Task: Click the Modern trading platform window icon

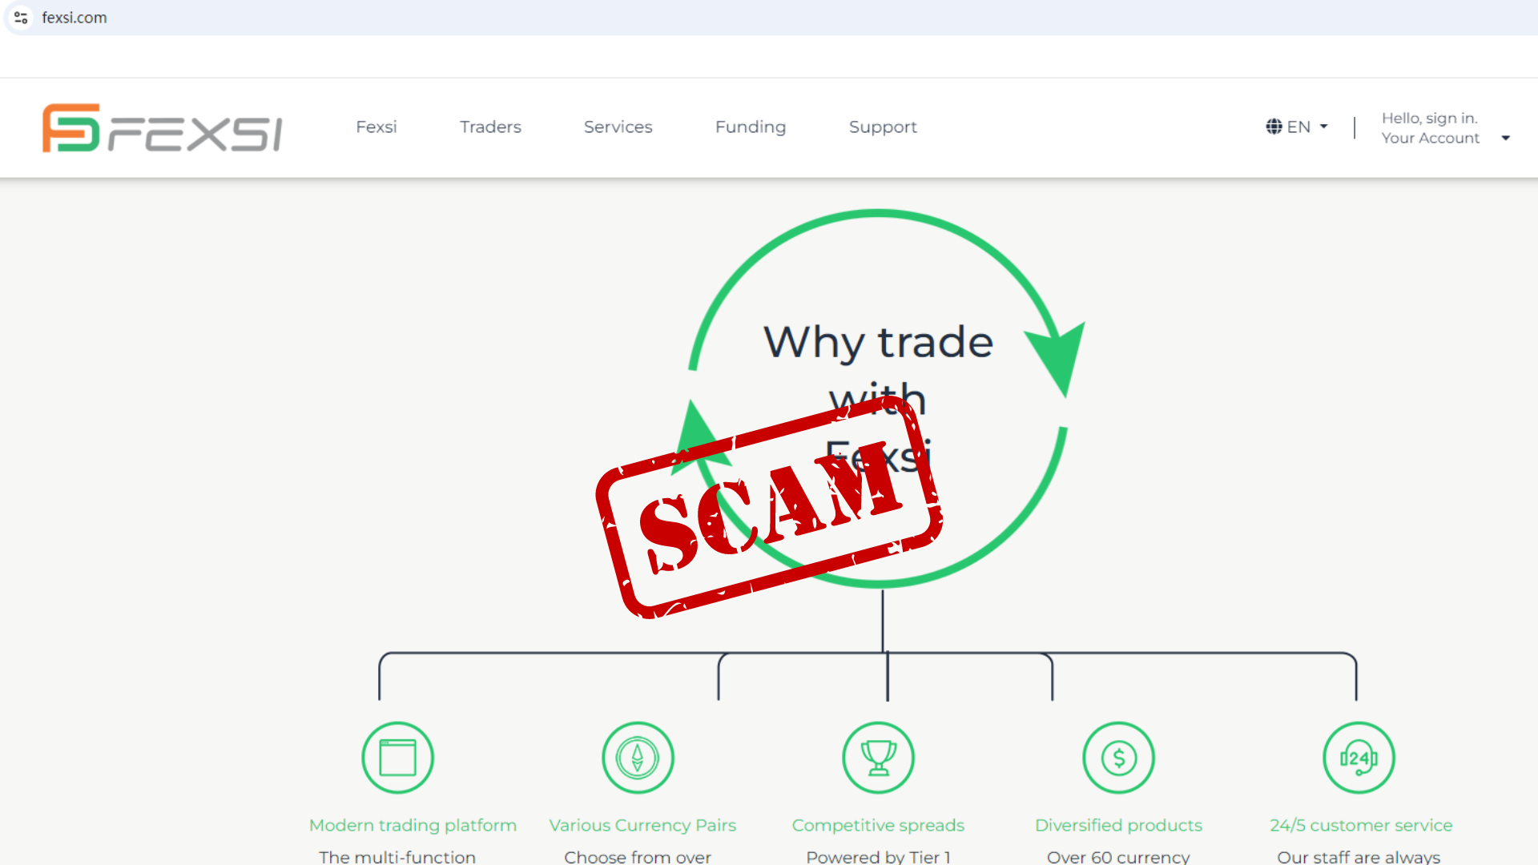Action: tap(397, 758)
